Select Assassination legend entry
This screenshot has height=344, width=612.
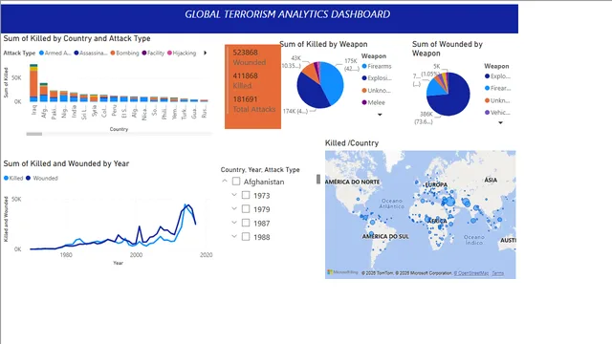click(91, 54)
